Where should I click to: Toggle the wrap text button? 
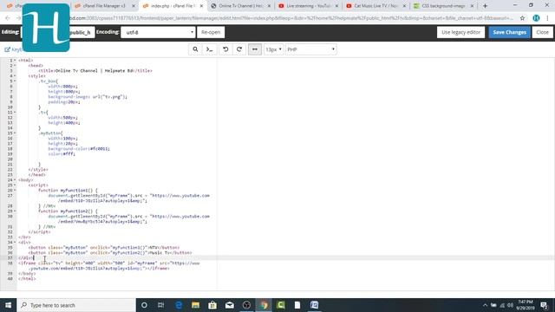coord(255,49)
